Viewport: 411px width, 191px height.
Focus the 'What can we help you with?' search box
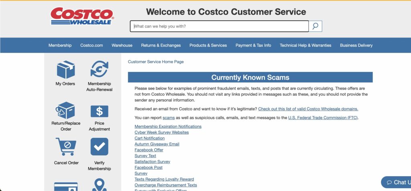click(x=220, y=26)
